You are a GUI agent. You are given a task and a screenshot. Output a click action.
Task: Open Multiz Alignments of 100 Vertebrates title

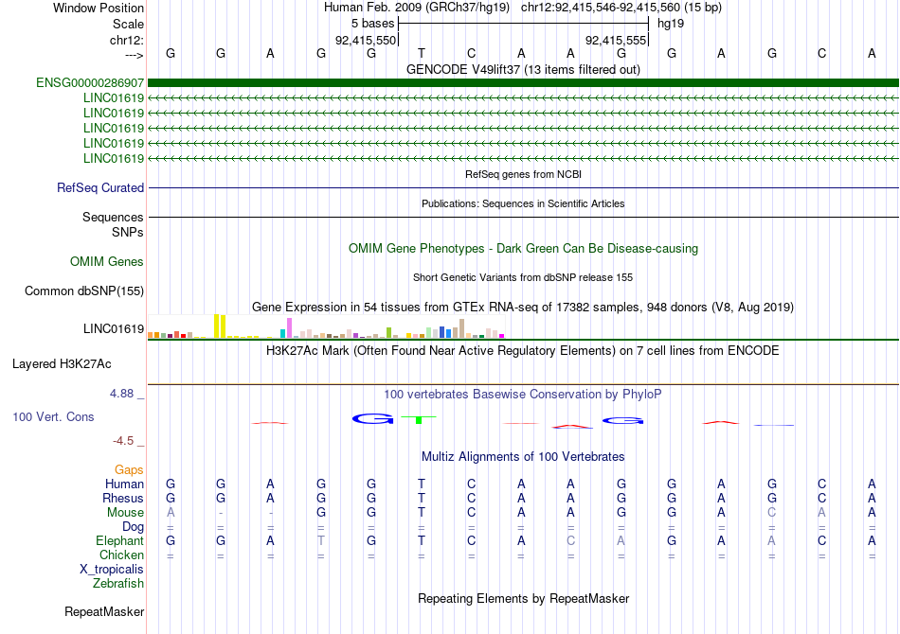point(523,456)
